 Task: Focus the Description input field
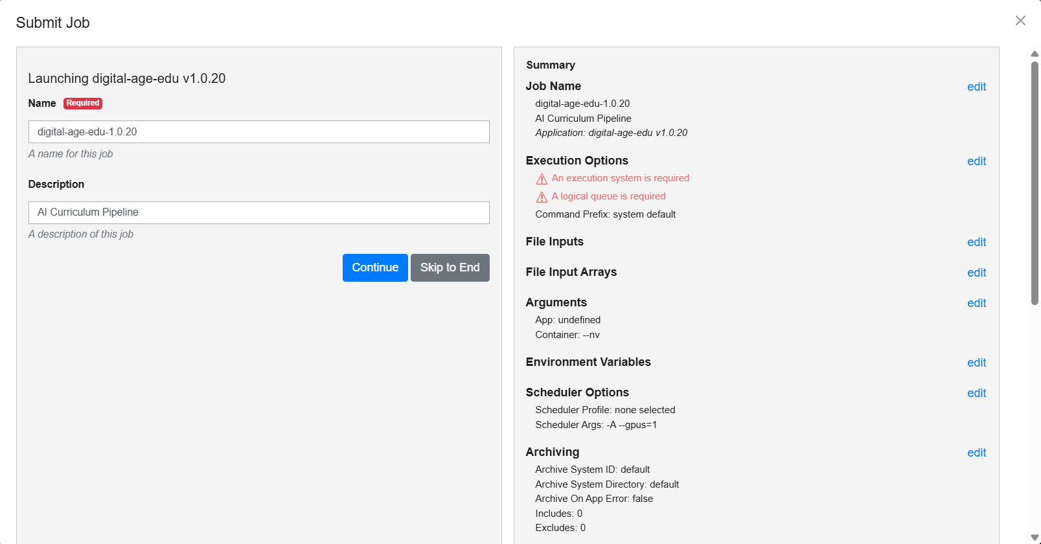point(259,212)
